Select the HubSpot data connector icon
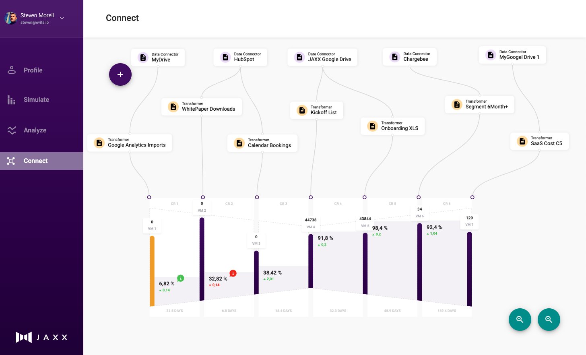 [225, 57]
